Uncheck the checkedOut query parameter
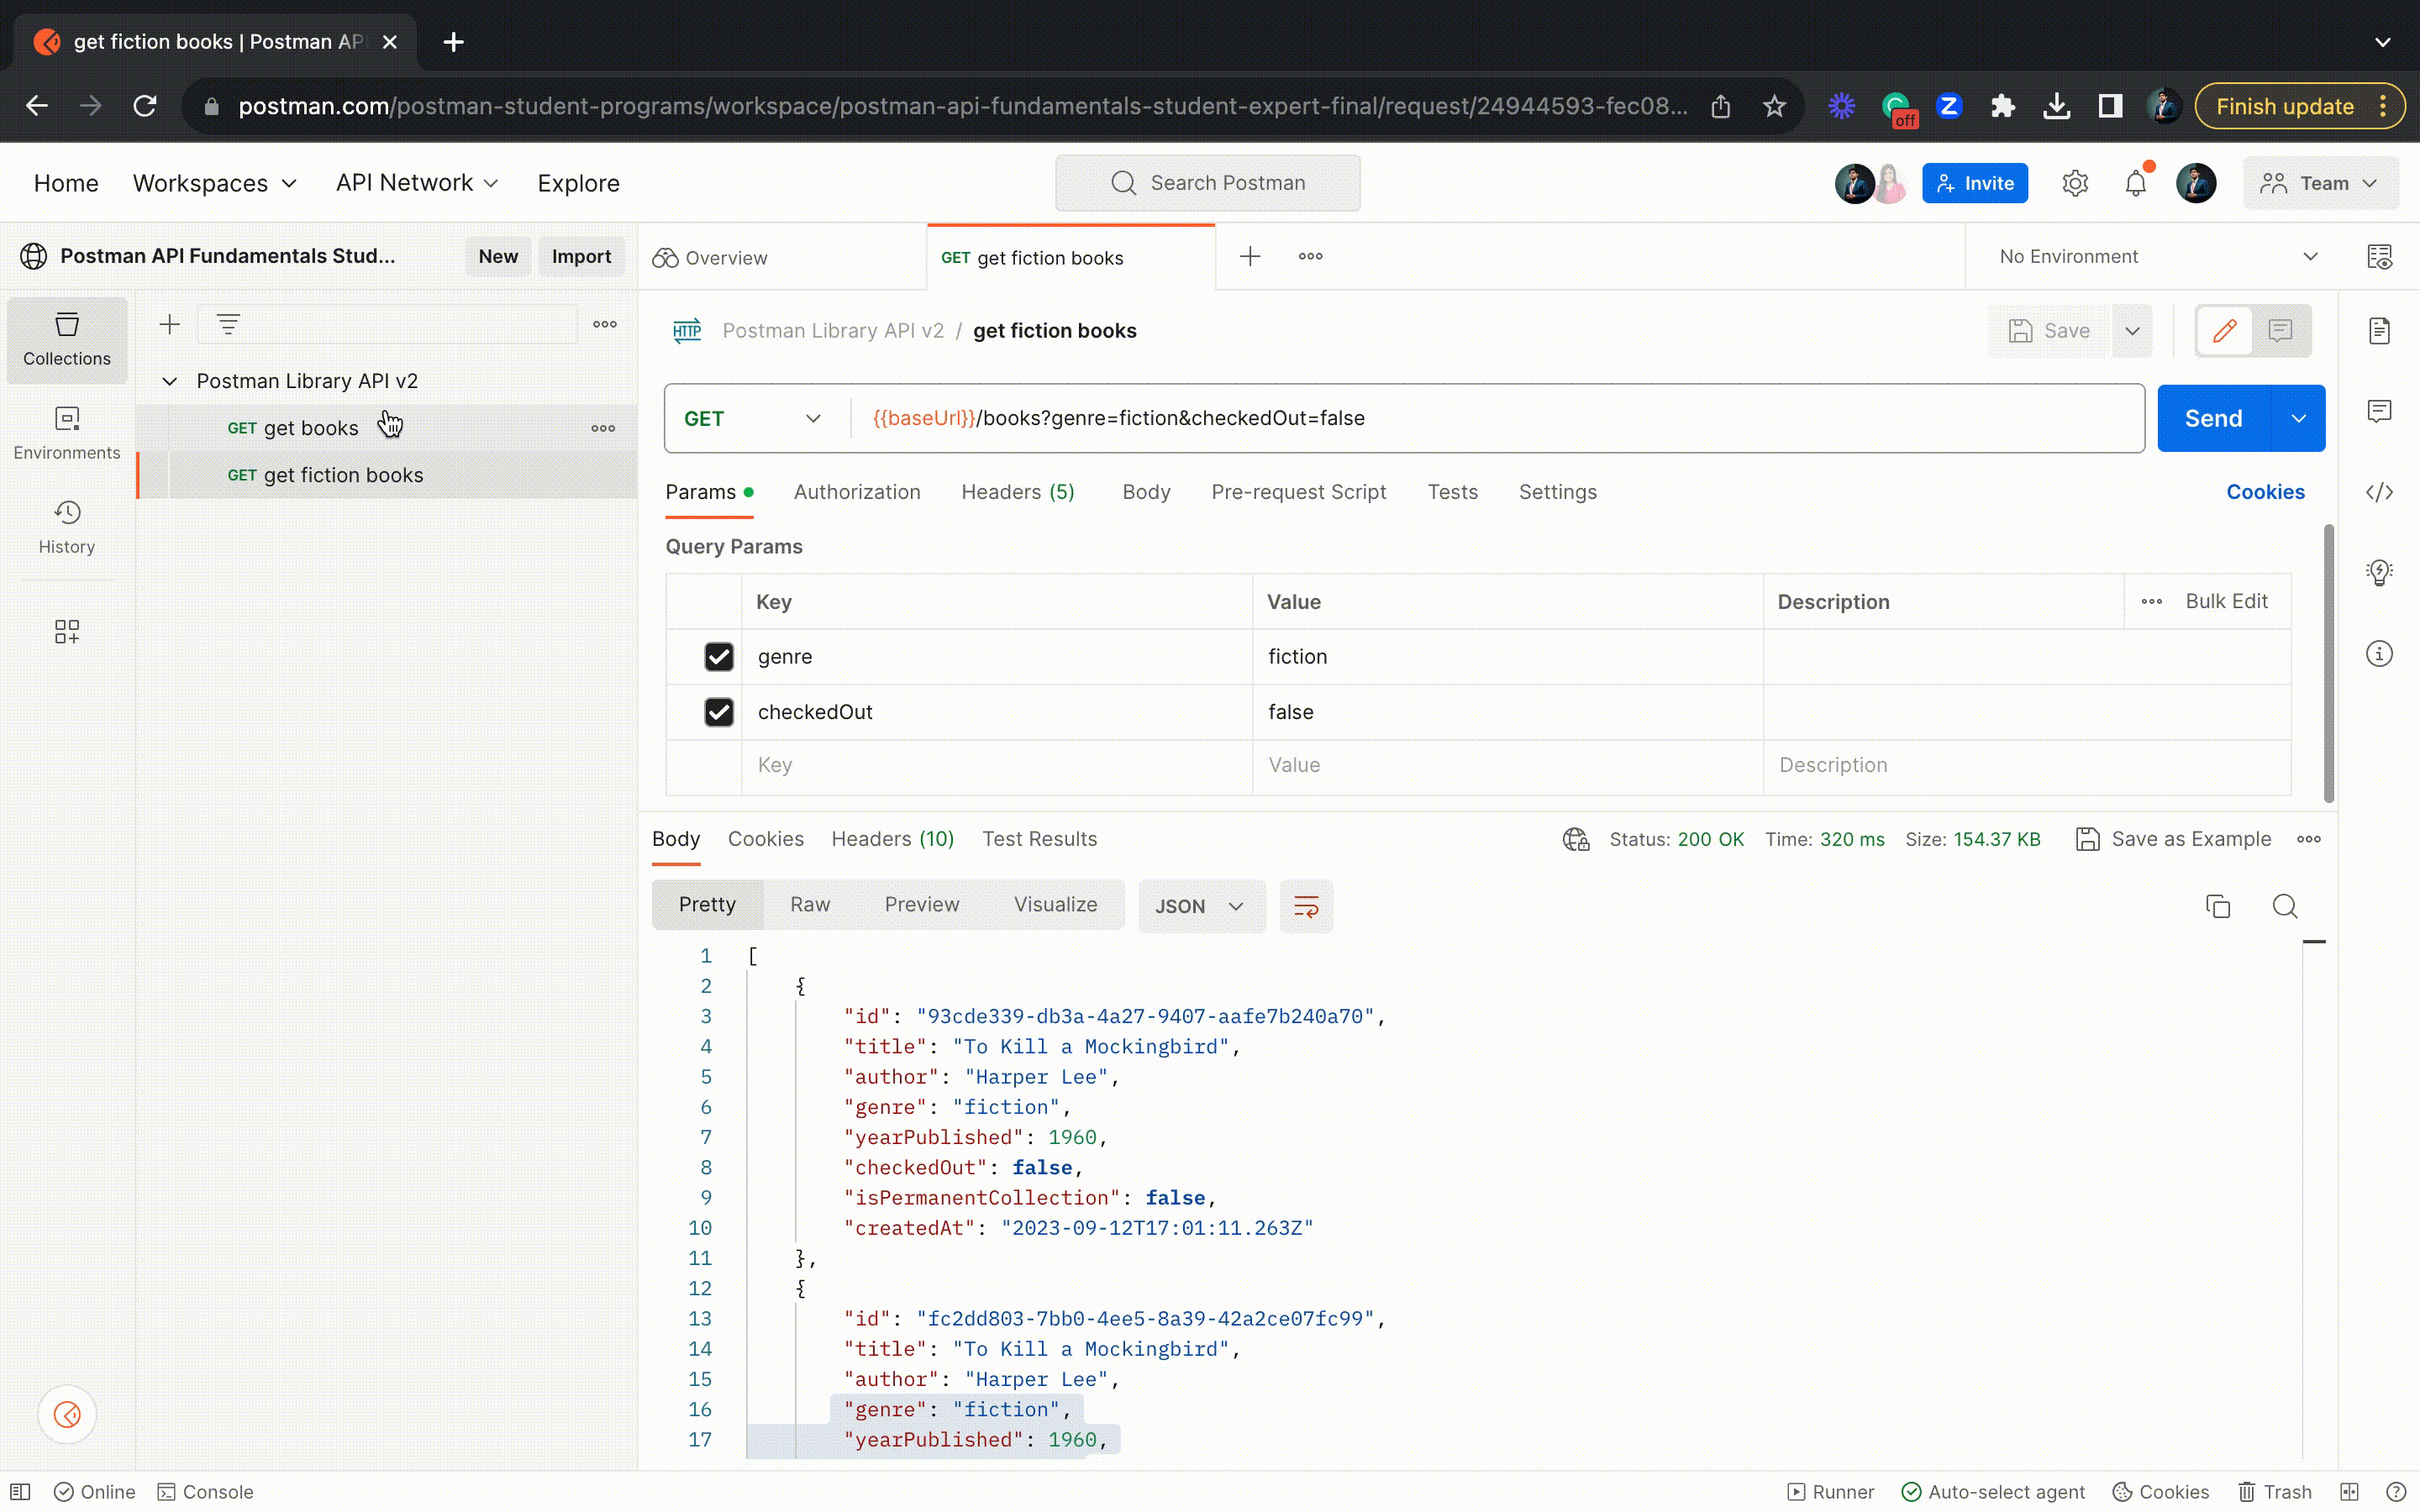 click(719, 712)
